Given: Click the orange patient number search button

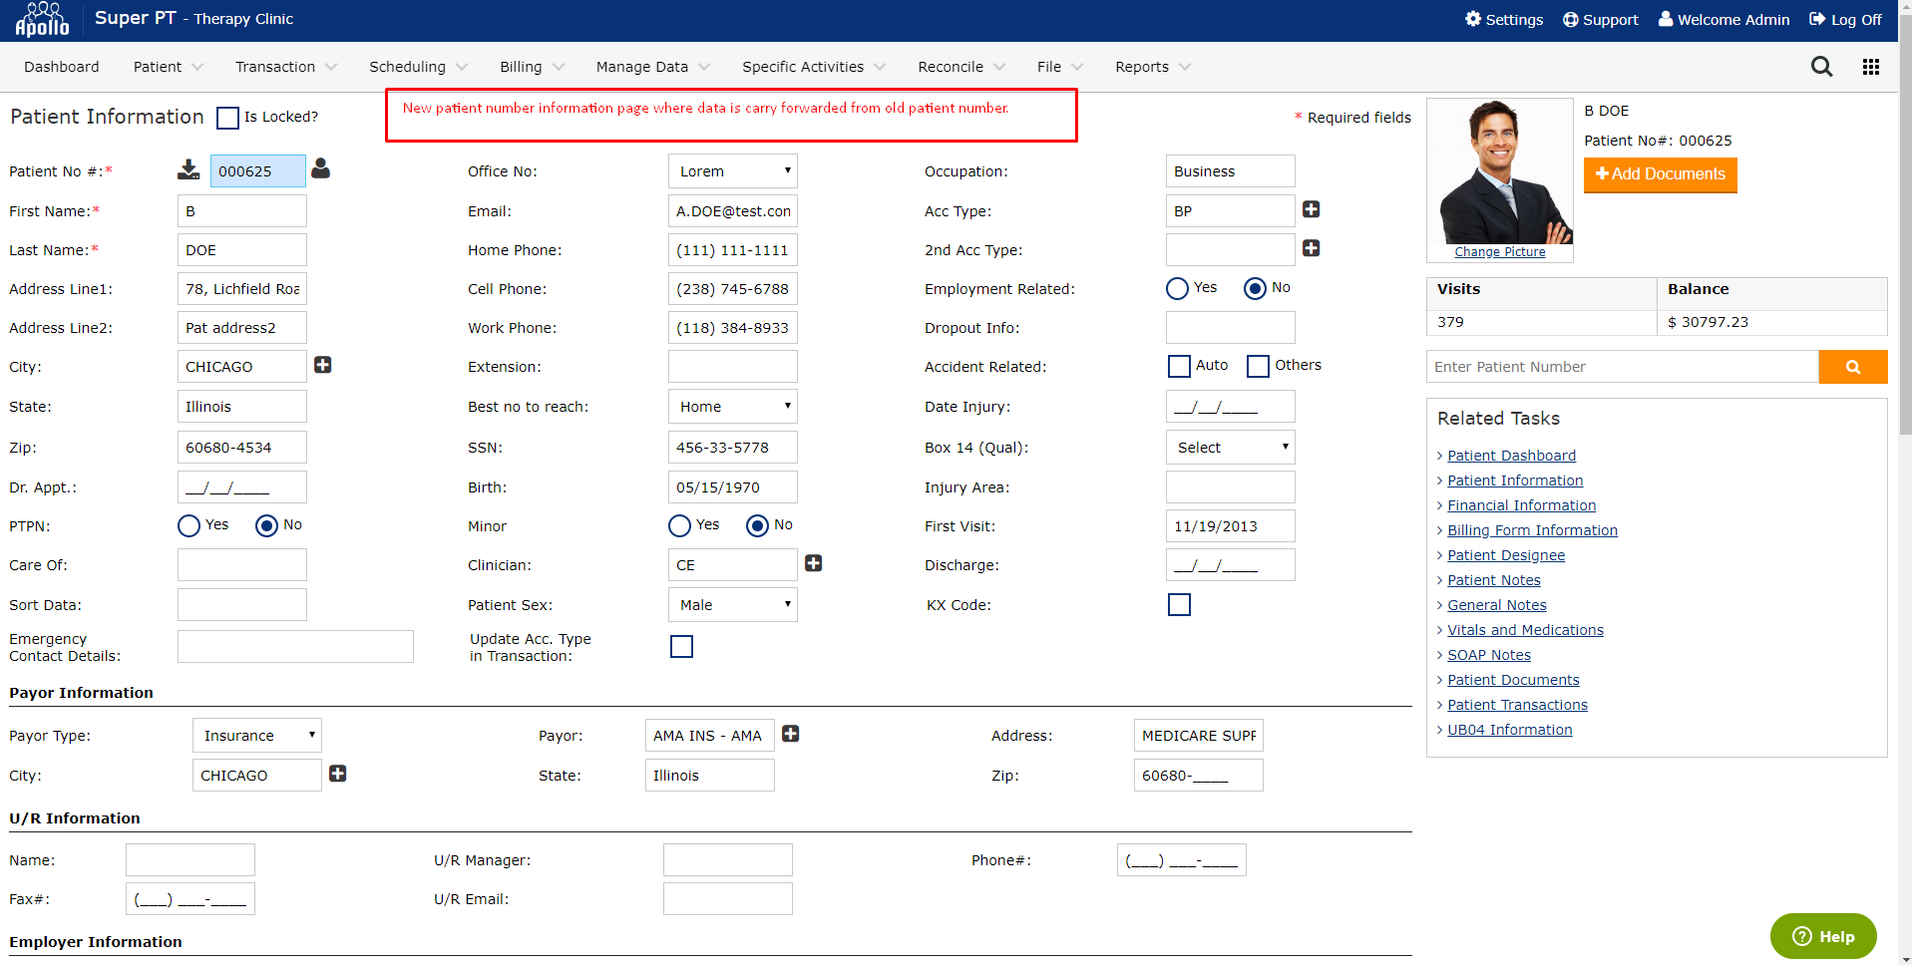Looking at the screenshot, I should tap(1852, 367).
